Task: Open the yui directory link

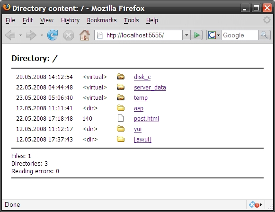Action: (138, 129)
